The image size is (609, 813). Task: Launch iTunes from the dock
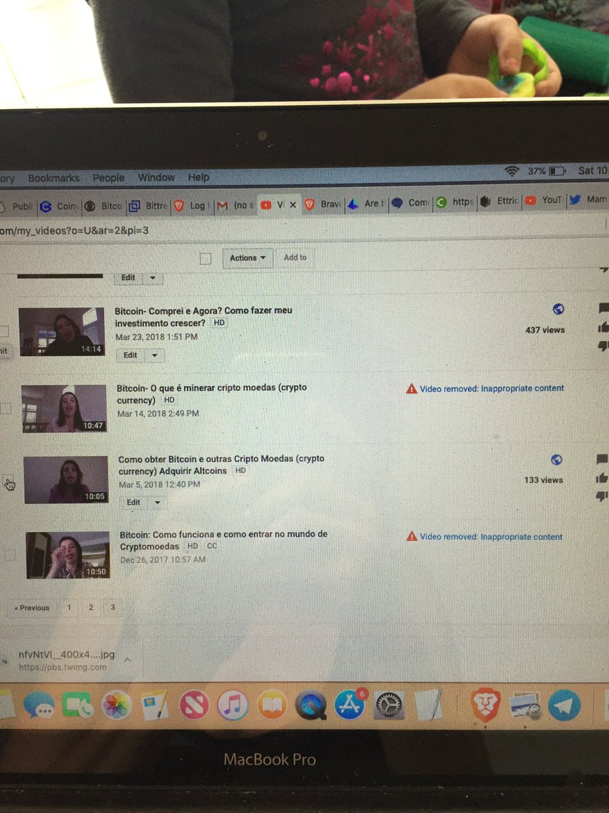pos(233,705)
